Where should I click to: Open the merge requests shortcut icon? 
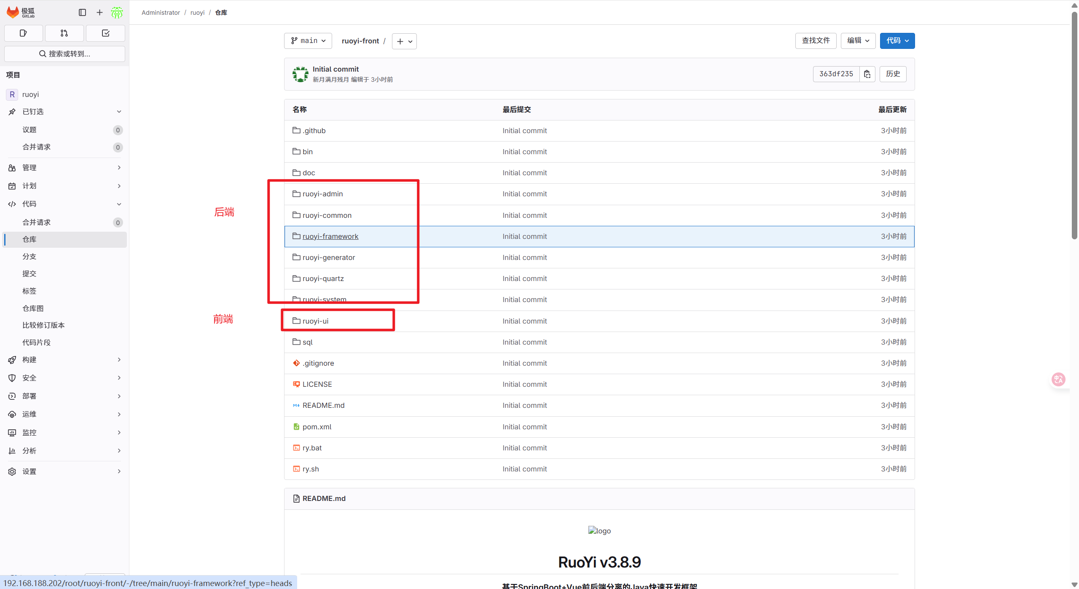(64, 33)
